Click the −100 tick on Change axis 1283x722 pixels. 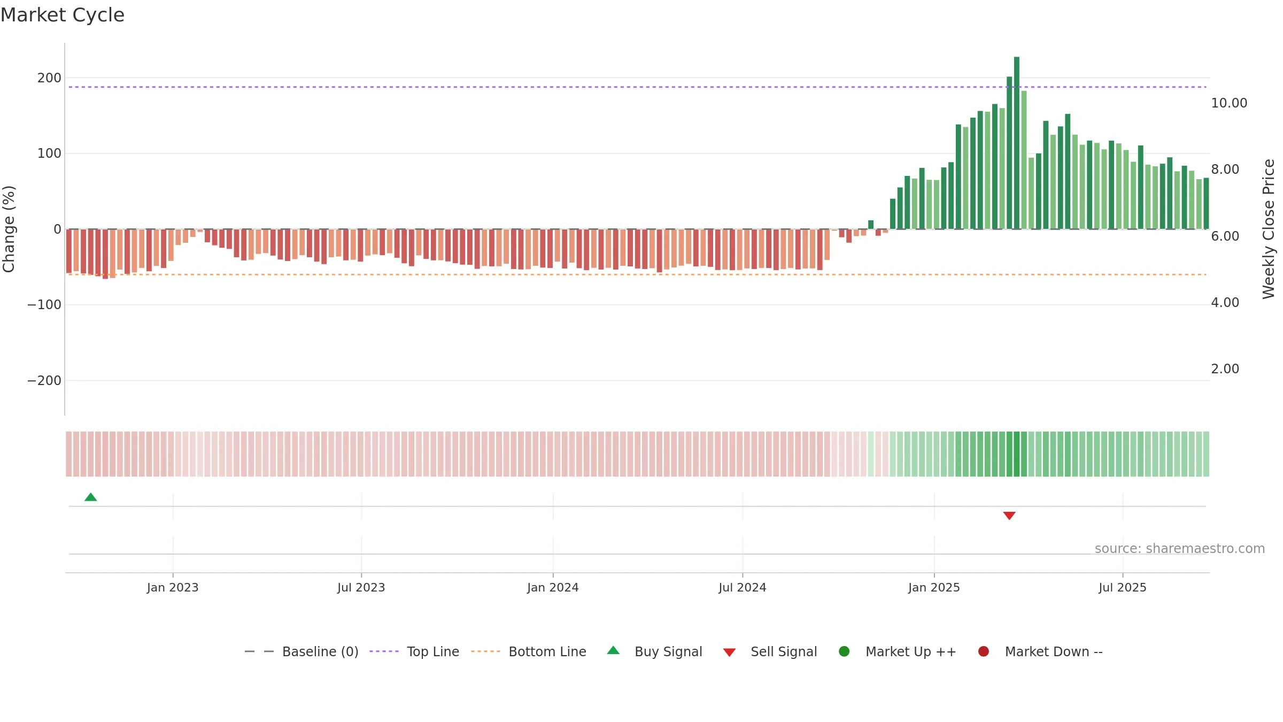[44, 305]
